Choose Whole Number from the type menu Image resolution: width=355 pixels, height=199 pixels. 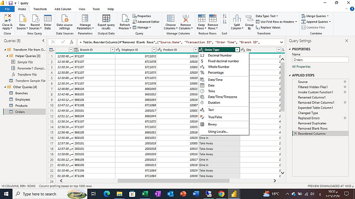click(218, 67)
